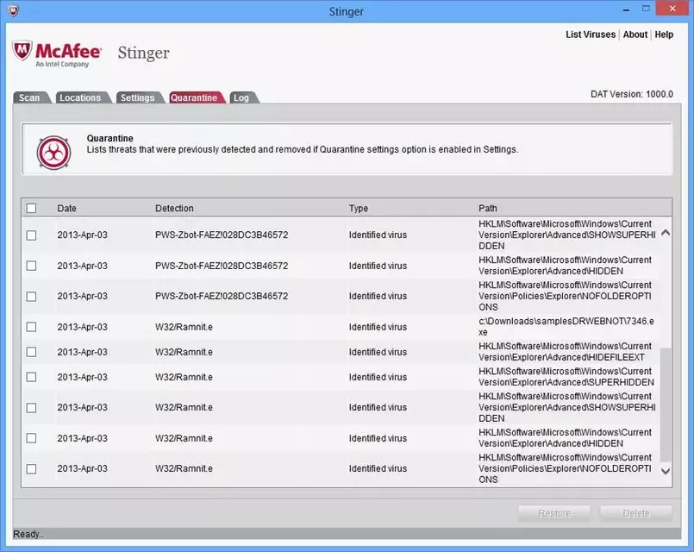The image size is (694, 552).
Task: Check the W32/Ramnit.e row with HIDEFILEEXT path
Action: [x=31, y=352]
